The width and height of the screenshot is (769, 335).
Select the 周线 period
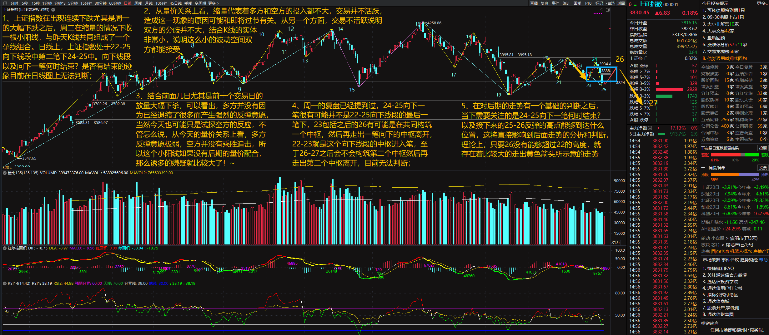point(138,3)
